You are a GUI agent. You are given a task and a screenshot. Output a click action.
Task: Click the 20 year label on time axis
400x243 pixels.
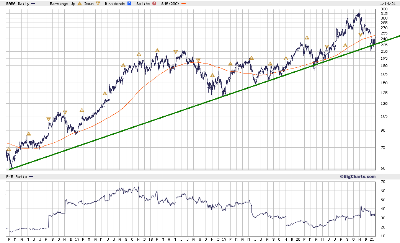coord(298,240)
